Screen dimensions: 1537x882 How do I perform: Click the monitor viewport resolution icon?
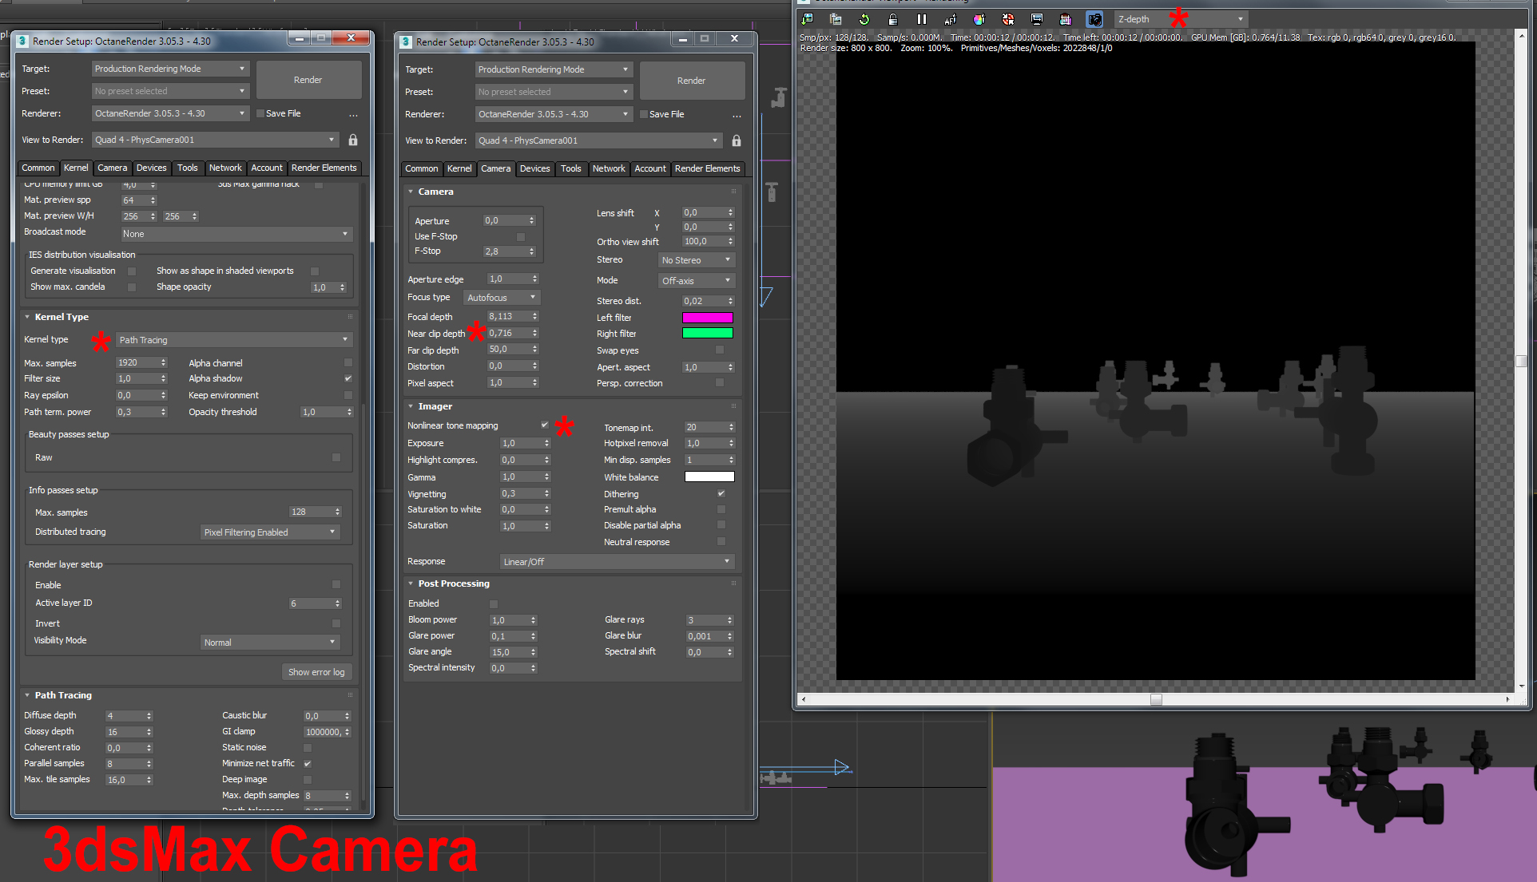coord(1037,19)
